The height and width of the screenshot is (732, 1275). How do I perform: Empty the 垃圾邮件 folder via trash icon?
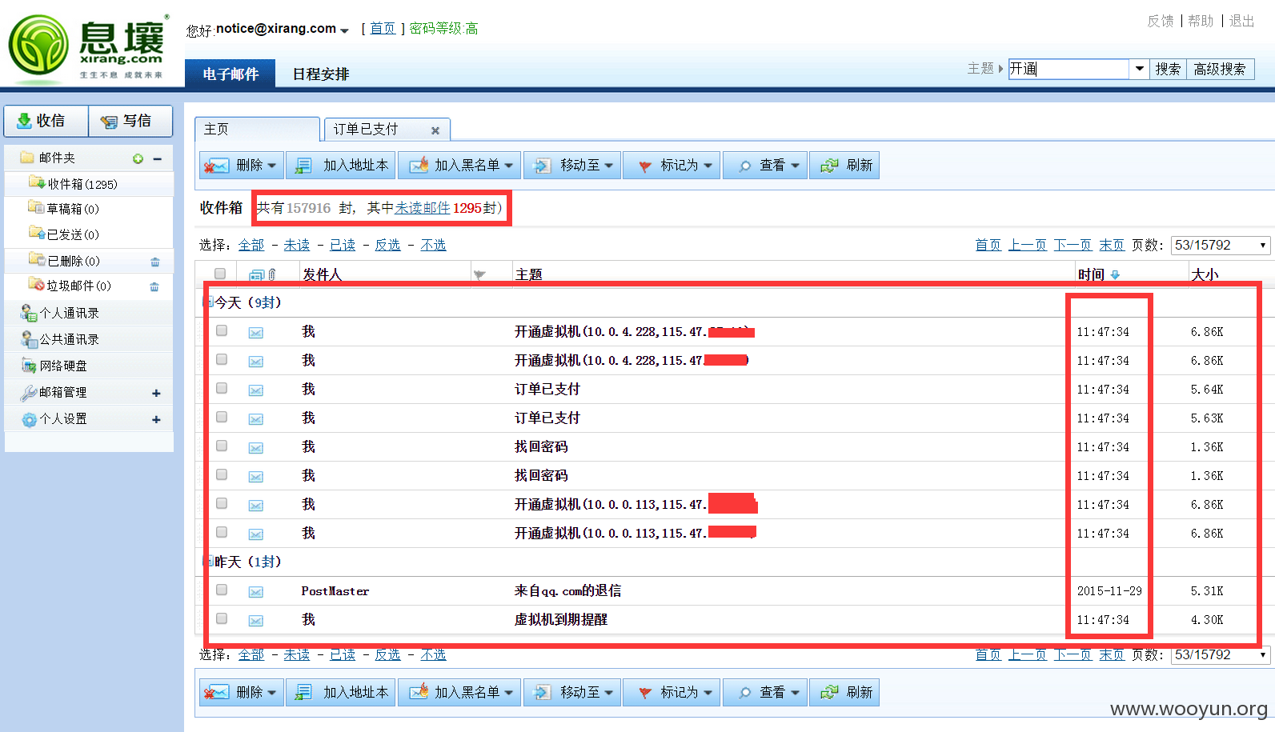(x=154, y=286)
